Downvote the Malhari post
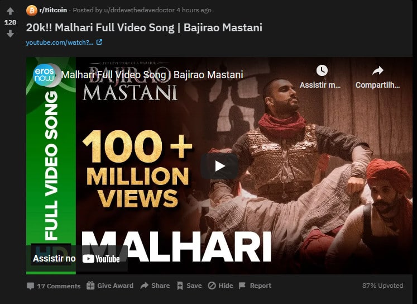This screenshot has height=304, width=417. (10, 34)
